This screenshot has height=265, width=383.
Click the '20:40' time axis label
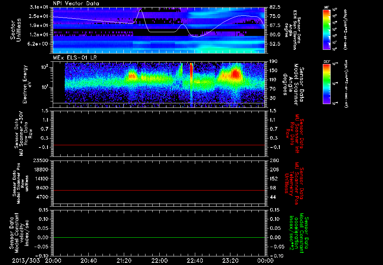pyautogui.click(x=88, y=261)
